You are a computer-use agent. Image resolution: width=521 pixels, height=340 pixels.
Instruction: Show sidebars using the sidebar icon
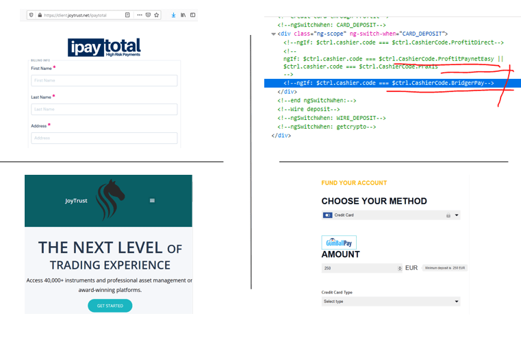(192, 14)
